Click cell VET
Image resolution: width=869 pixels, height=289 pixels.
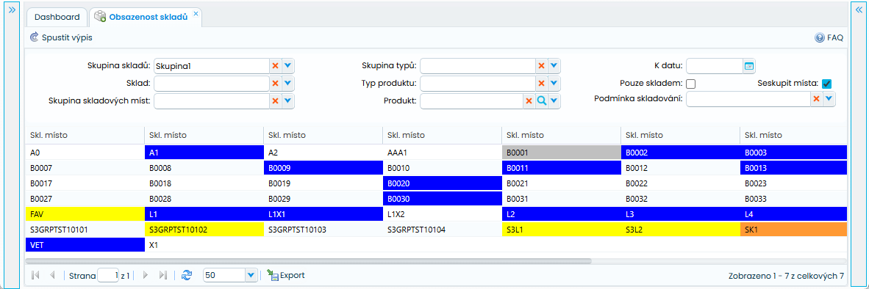point(85,245)
